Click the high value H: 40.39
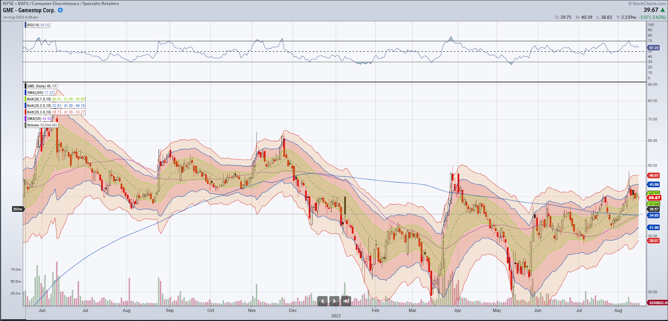668x321 pixels. coord(584,17)
